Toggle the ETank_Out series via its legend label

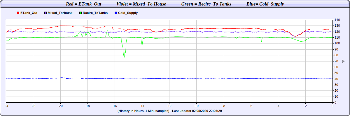pyautogui.click(x=29, y=13)
